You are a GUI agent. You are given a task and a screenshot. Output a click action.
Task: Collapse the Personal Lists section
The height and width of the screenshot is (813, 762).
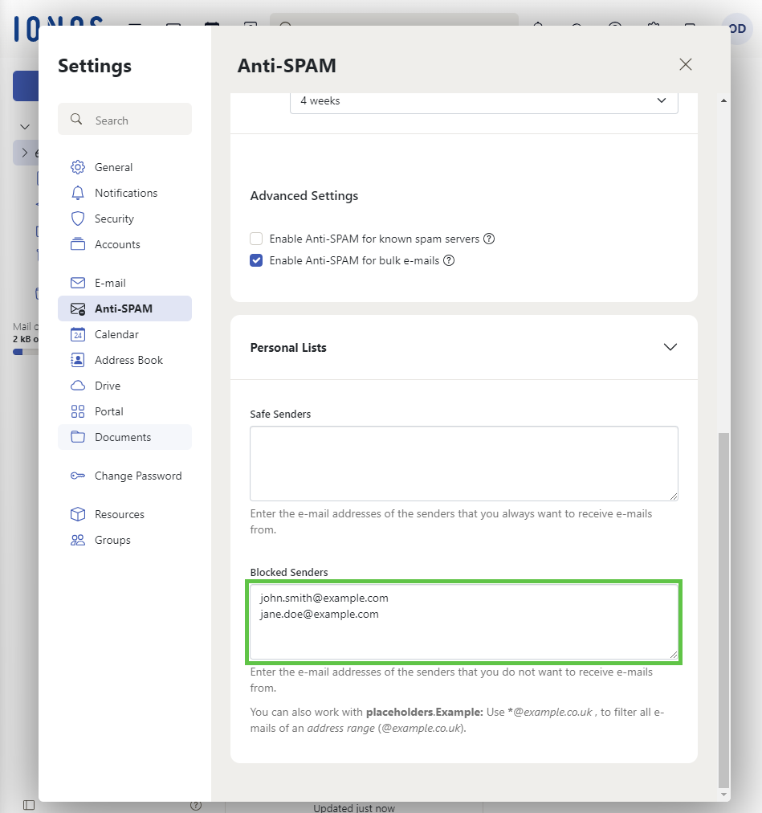(670, 347)
